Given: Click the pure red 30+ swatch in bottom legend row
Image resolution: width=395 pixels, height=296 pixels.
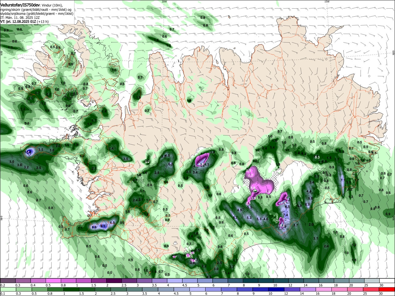Looking at the screenshot, I should pyautogui.click(x=387, y=289).
